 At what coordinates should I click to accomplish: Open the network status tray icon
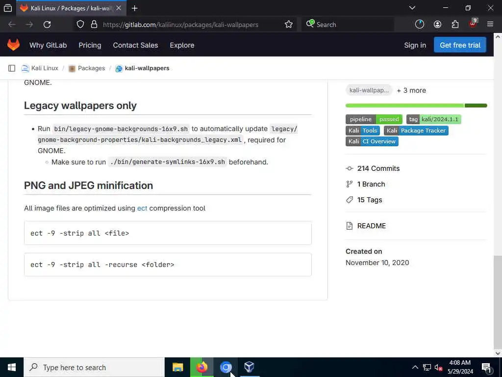tap(427, 367)
